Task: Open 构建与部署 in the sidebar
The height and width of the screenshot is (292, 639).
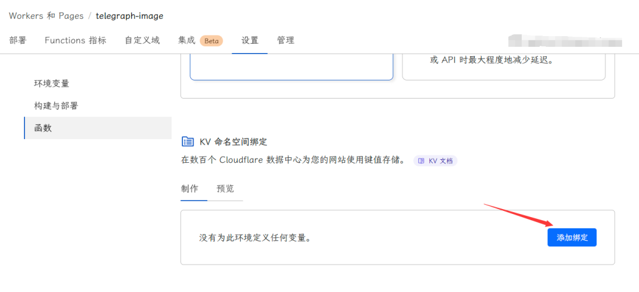Action: click(x=56, y=106)
